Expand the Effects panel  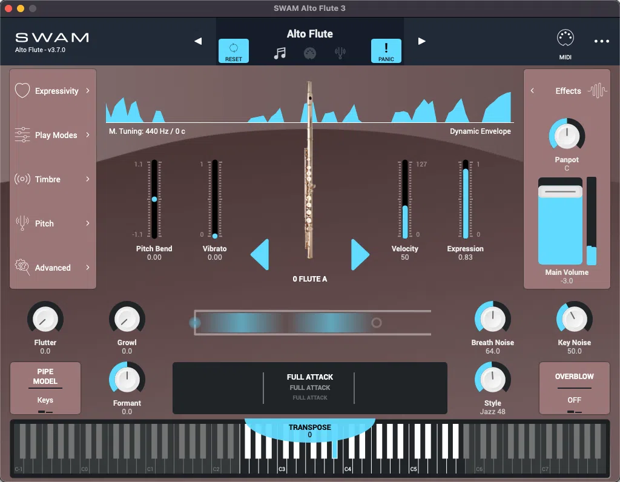coord(533,91)
